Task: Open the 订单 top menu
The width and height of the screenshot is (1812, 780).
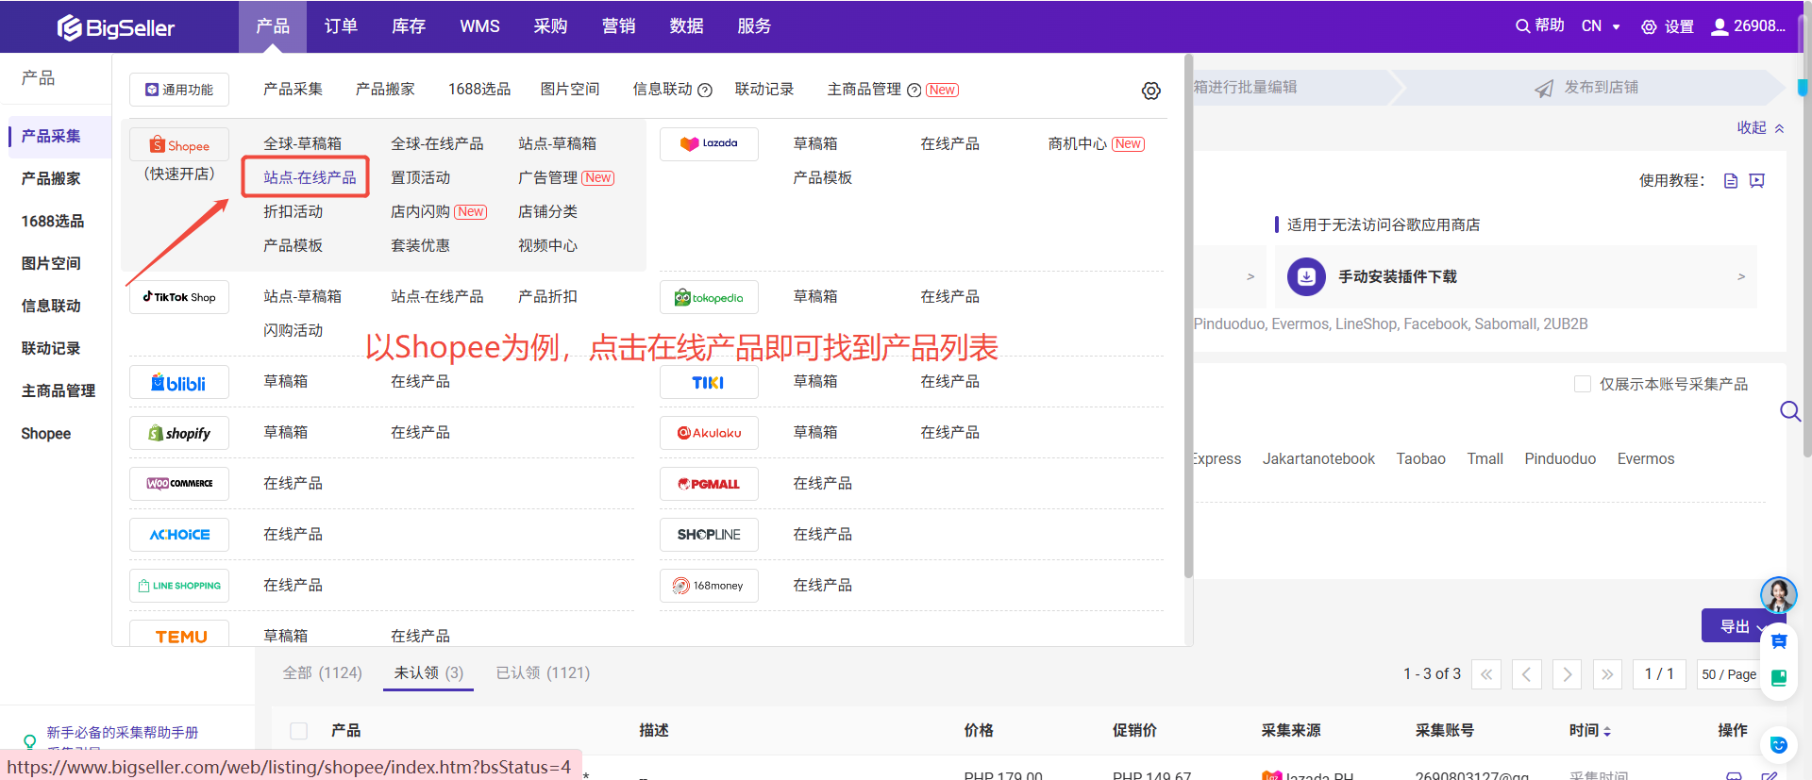Action: [341, 26]
